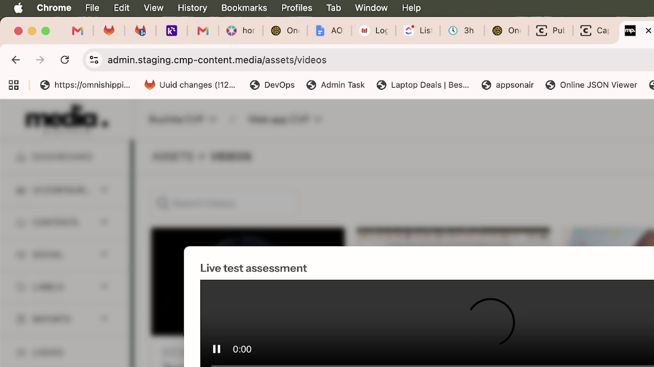Switch to the first Gmail tab

(78, 31)
